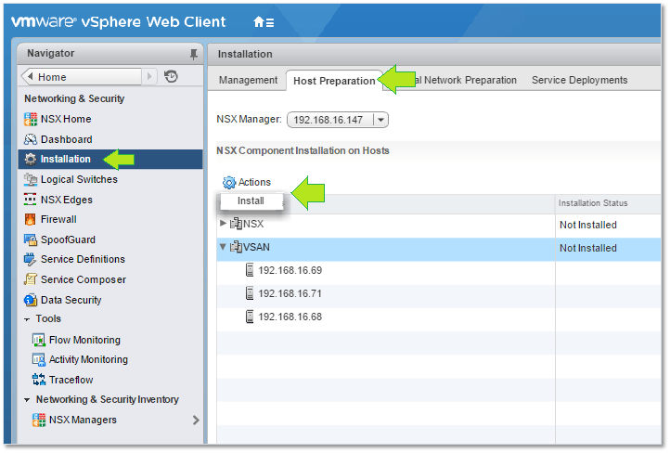Click VSAN row's Not Installed status

click(x=588, y=248)
